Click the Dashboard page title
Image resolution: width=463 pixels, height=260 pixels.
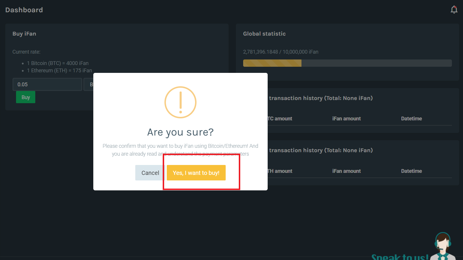point(24,10)
